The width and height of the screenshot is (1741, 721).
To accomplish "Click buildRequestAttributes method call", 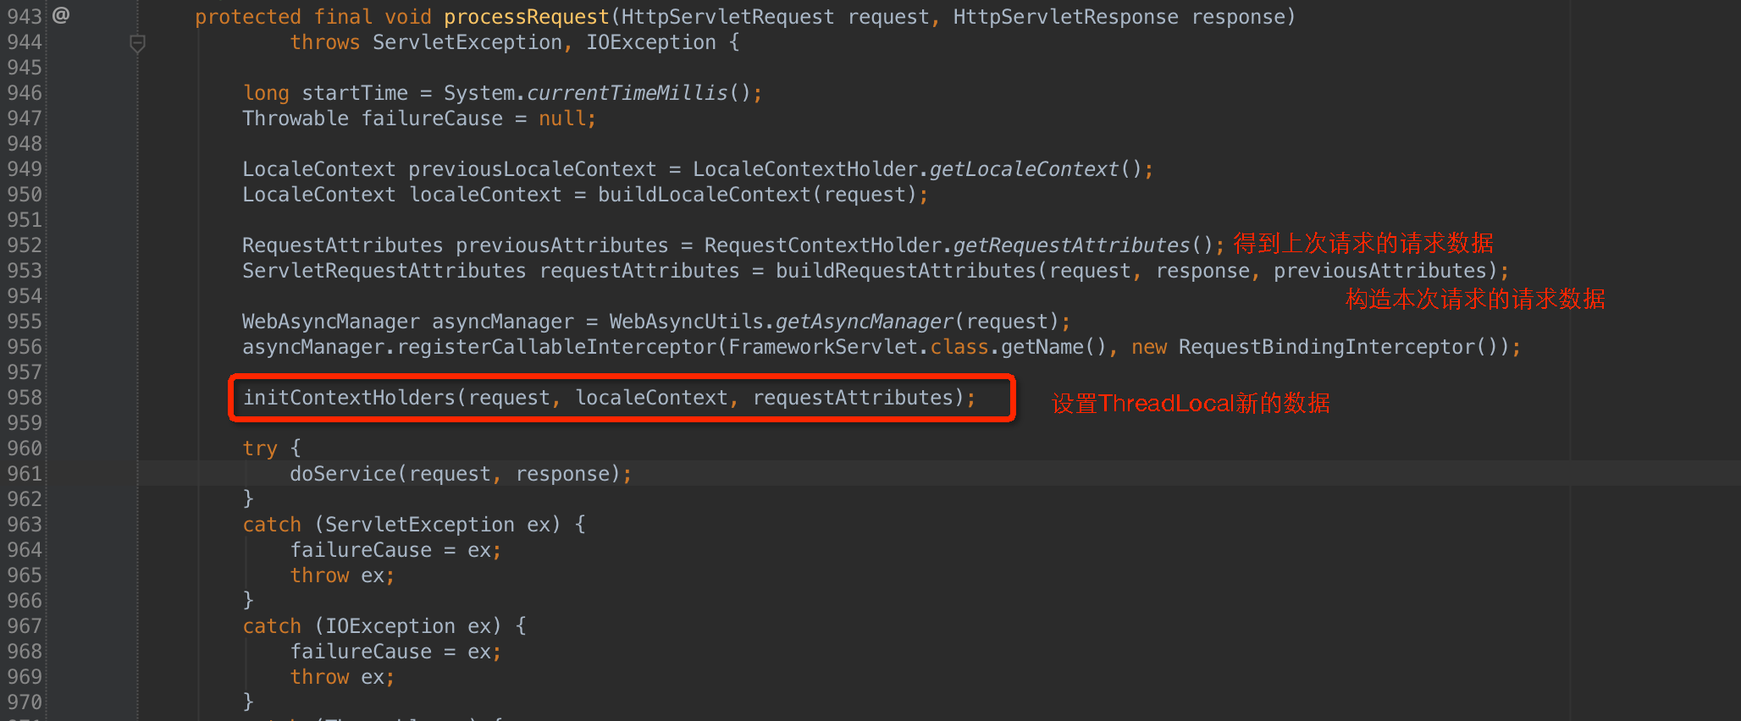I will [x=906, y=271].
